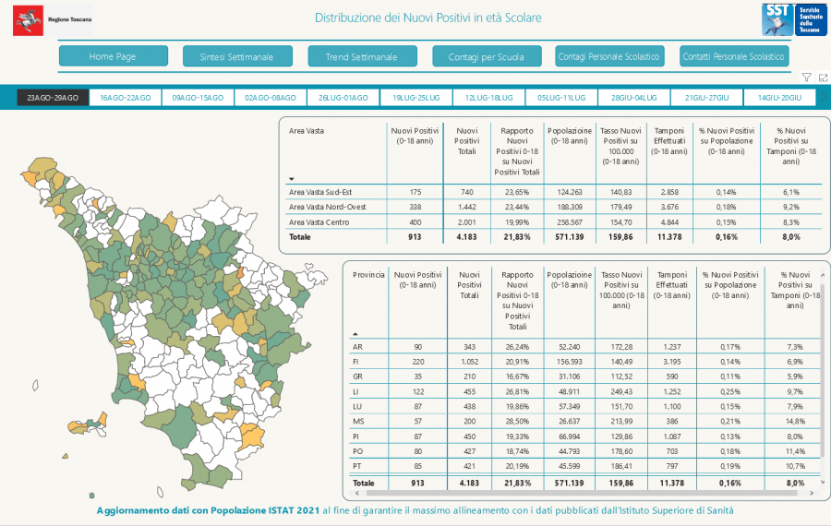Select the Area Vasta Centro row
Screen dimensions: 831x526
tap(318, 221)
